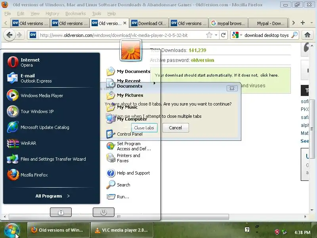The height and width of the screenshot is (238, 317).
Task: Open the list-all-tabs dropdown
Action: tap(311, 23)
